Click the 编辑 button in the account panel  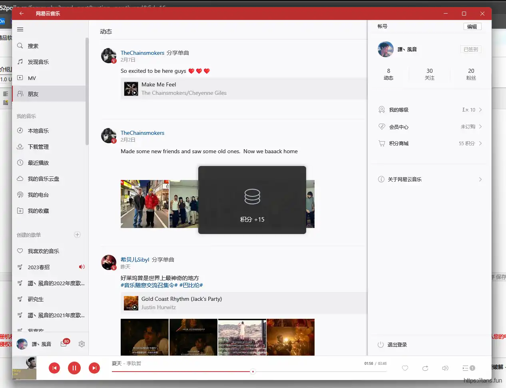[x=472, y=26]
